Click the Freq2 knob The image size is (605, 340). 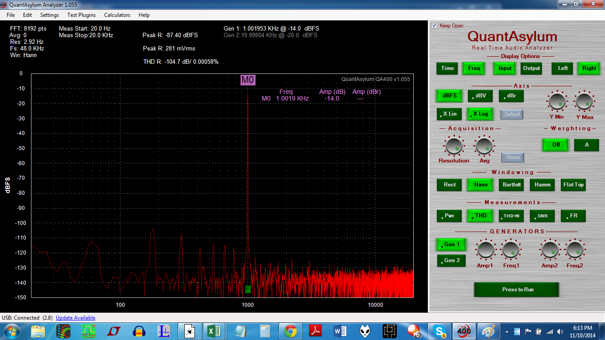pos(575,250)
